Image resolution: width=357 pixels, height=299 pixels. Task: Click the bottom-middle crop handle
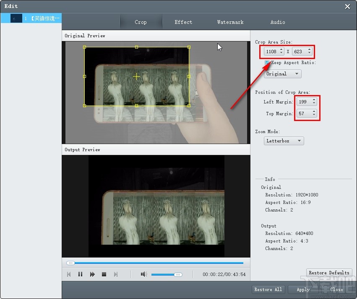point(136,106)
